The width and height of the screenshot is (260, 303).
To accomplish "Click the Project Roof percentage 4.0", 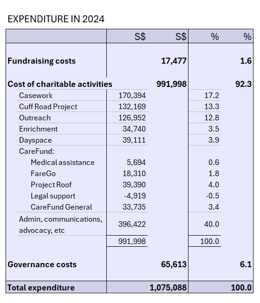I will (x=214, y=185).
